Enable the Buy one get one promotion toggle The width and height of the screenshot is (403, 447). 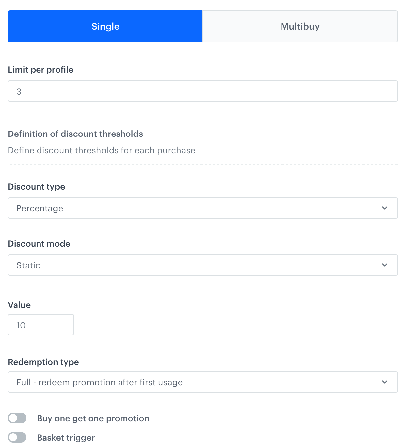tap(17, 418)
